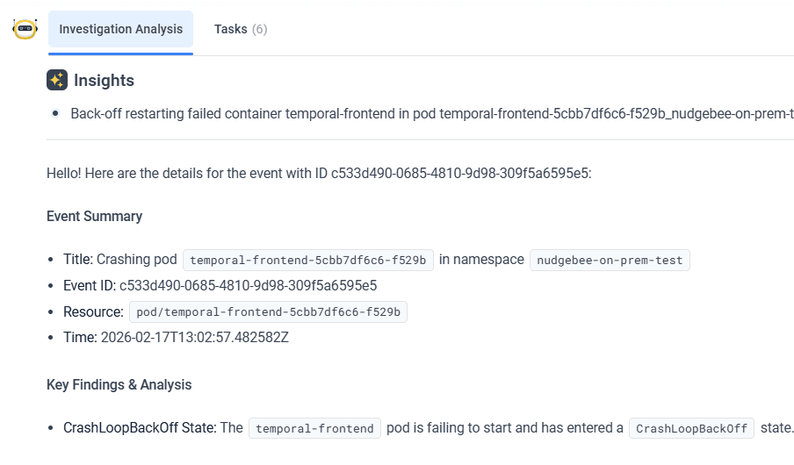
Task: Click the Key Findings & Analysis heading
Action: pos(119,384)
